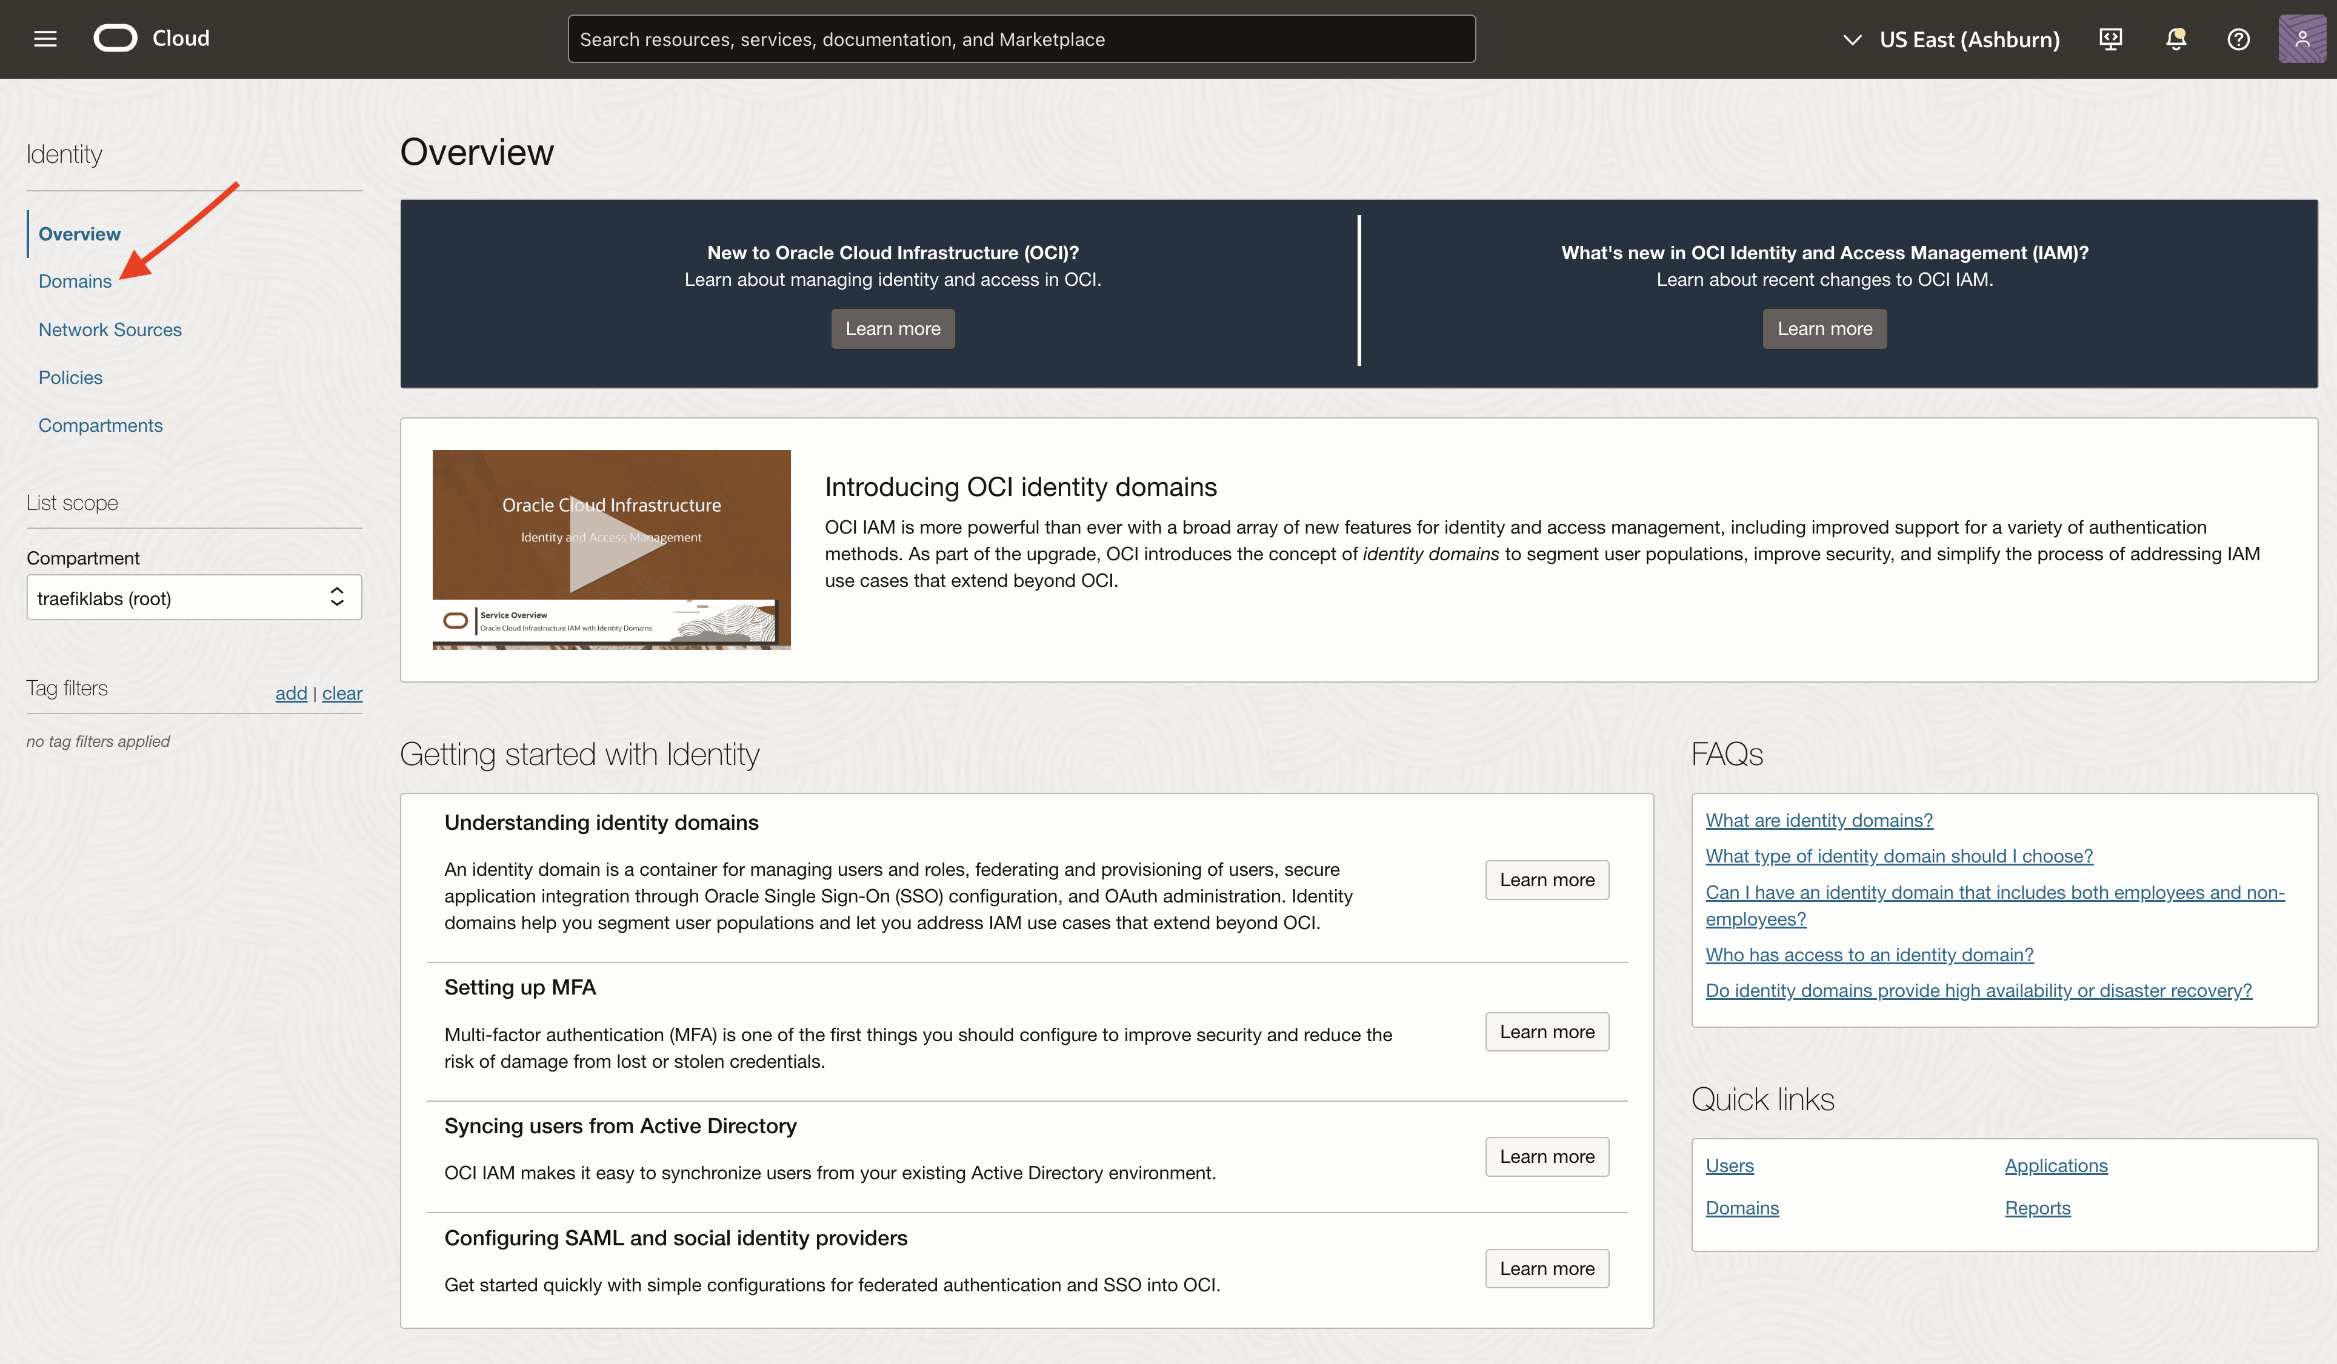
Task: Open Compartments in sidebar
Action: tap(100, 425)
